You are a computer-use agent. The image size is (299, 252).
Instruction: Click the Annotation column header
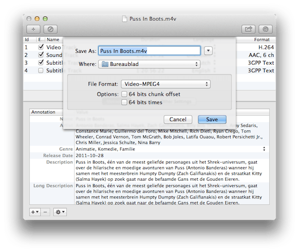click(x=43, y=112)
